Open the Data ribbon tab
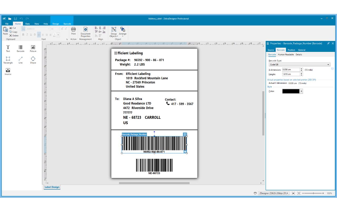This screenshot has height=212, width=337. click(27, 24)
